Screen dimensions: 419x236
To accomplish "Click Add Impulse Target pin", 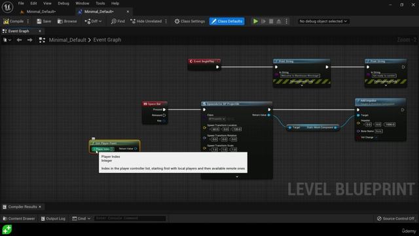I will point(358,115).
